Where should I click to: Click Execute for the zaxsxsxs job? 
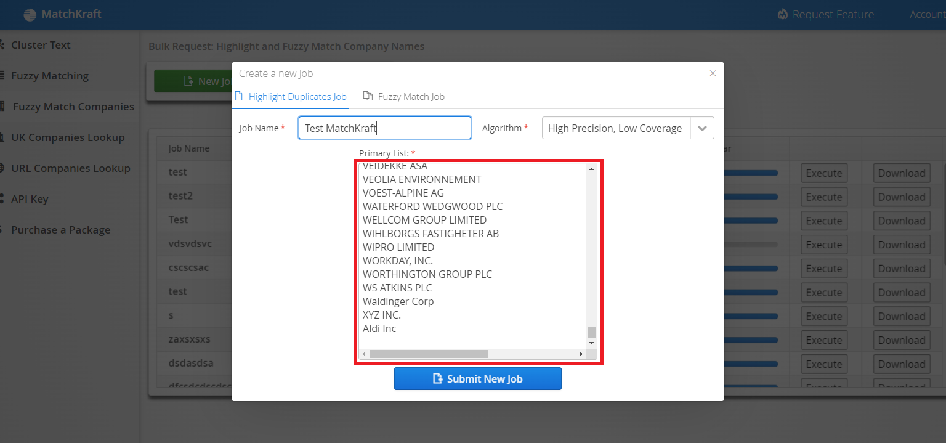tap(824, 340)
